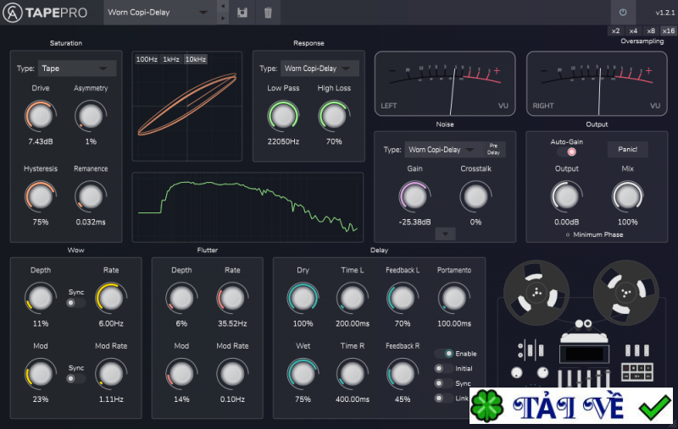Viewport: 678px width, 429px height.
Task: Open the Worn Copi-Delay preset dropdown
Action: [158, 13]
